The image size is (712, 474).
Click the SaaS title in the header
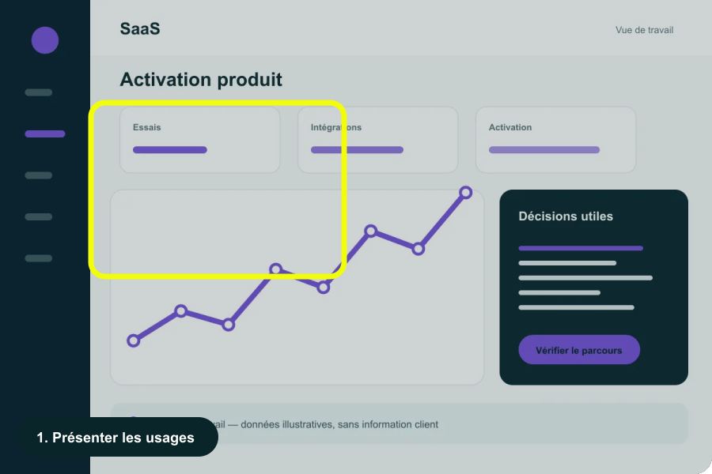tap(140, 28)
